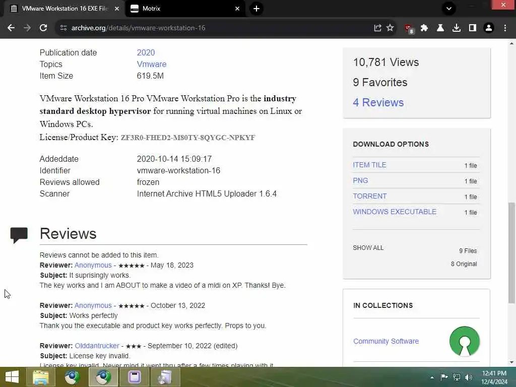Screen dimensions: 516x387
Task: Open the Extensions puzzle-piece menu
Action: click(x=424, y=28)
